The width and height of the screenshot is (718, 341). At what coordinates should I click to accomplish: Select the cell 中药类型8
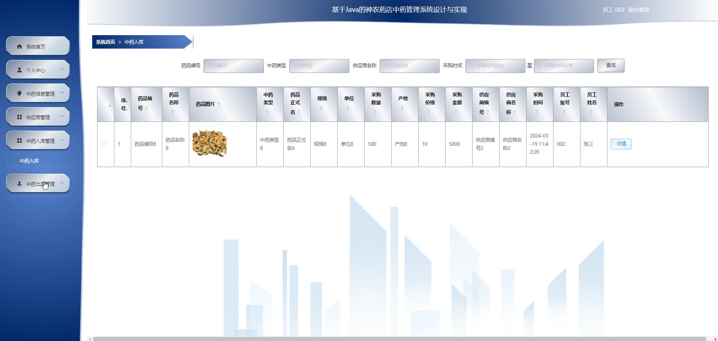click(x=269, y=144)
